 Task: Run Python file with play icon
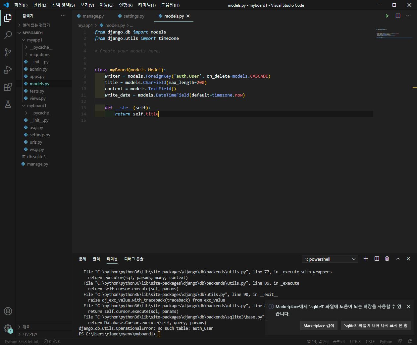coord(387,16)
